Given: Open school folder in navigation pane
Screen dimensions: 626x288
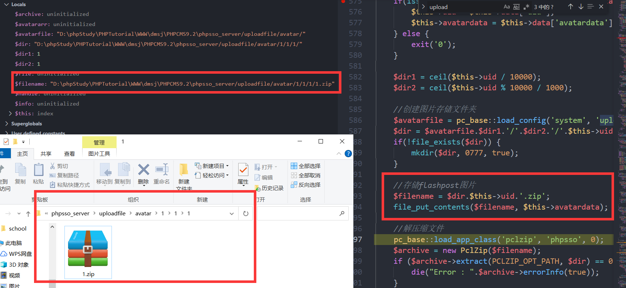Looking at the screenshot, I should coord(18,228).
